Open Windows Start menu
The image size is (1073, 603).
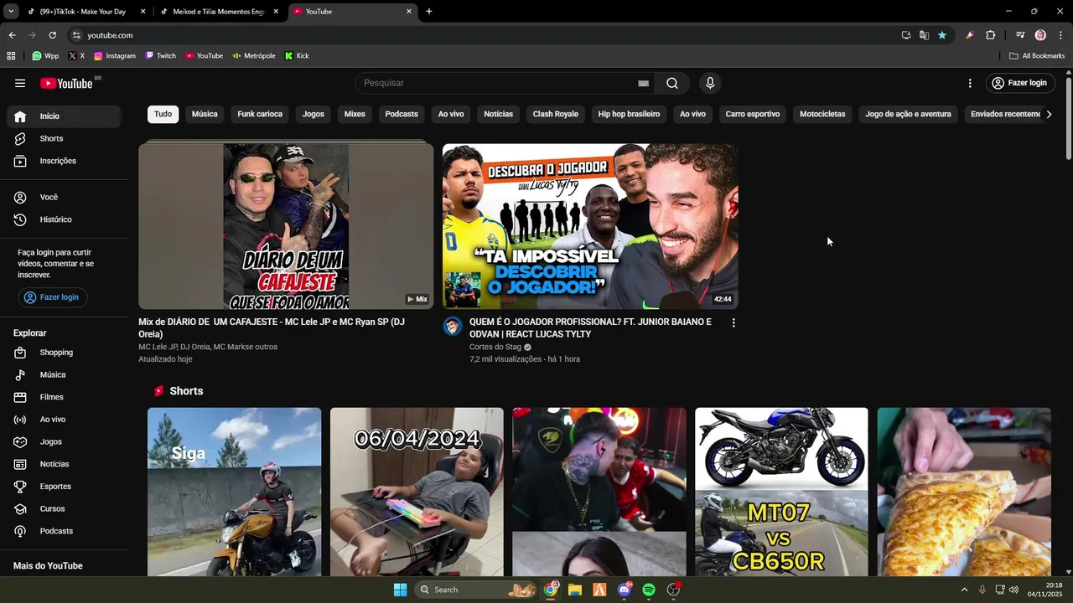pyautogui.click(x=400, y=590)
